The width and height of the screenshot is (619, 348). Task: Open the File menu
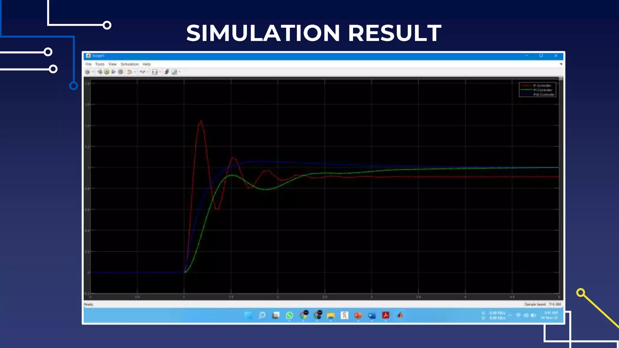pos(88,64)
